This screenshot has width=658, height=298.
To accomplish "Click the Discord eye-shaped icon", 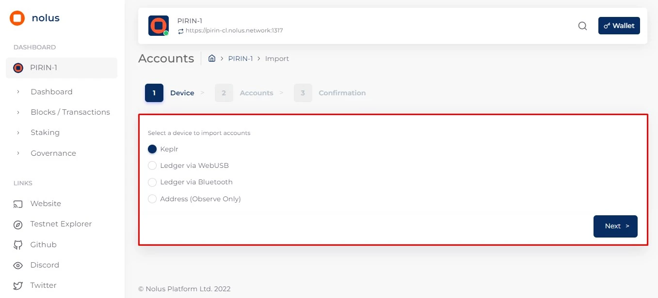I will point(18,265).
